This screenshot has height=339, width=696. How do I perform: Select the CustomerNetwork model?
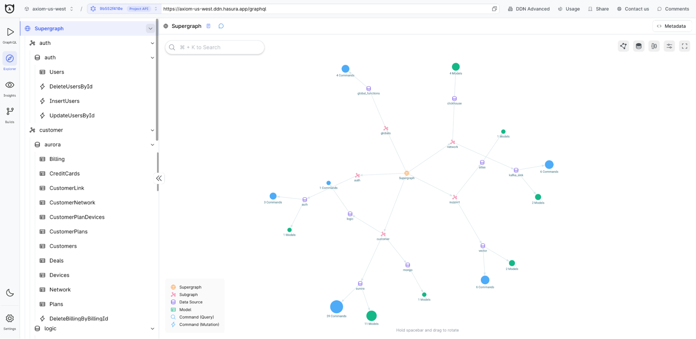(72, 203)
